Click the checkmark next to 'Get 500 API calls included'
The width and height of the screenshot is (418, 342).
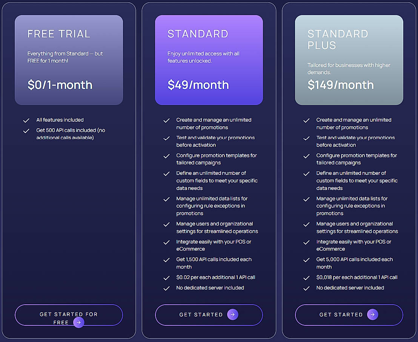coord(26,131)
